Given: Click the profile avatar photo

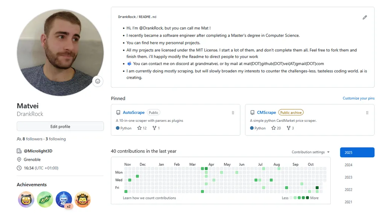Looking at the screenshot, I should (x=60, y=53).
